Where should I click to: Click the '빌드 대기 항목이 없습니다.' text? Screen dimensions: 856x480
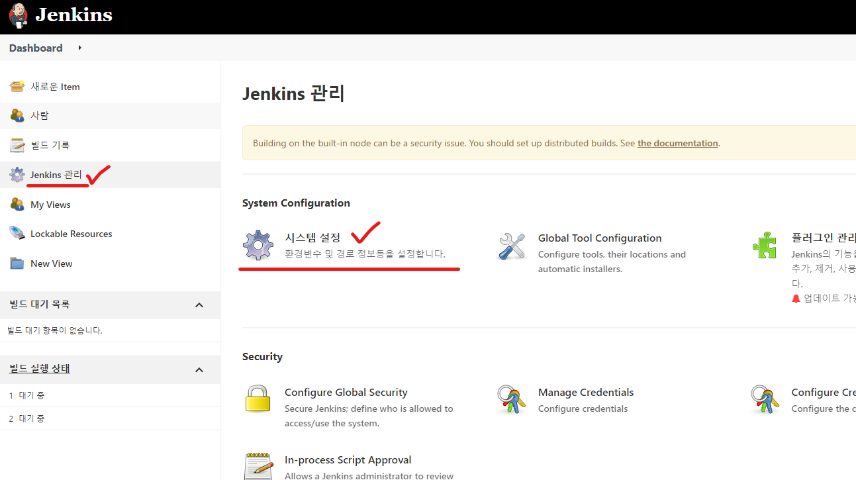click(x=55, y=330)
